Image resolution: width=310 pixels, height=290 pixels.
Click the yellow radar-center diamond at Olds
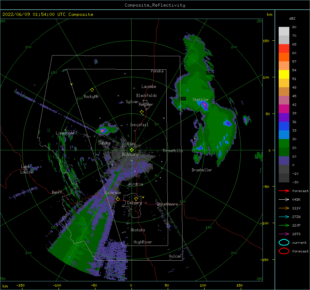pyautogui.click(x=132, y=150)
